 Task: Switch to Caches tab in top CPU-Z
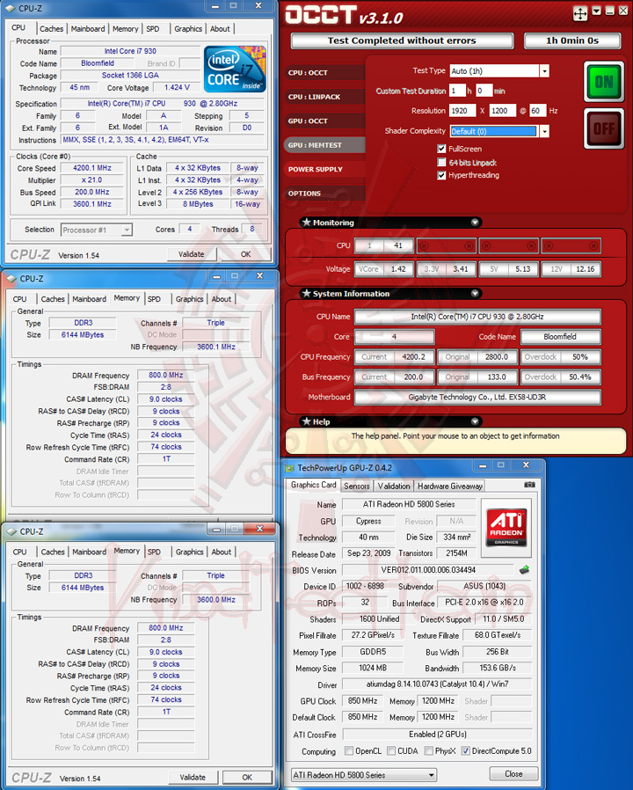pos(51,29)
